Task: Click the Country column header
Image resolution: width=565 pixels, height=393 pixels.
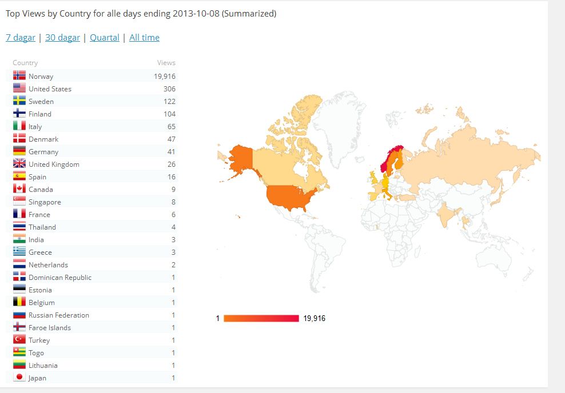Action: point(25,63)
